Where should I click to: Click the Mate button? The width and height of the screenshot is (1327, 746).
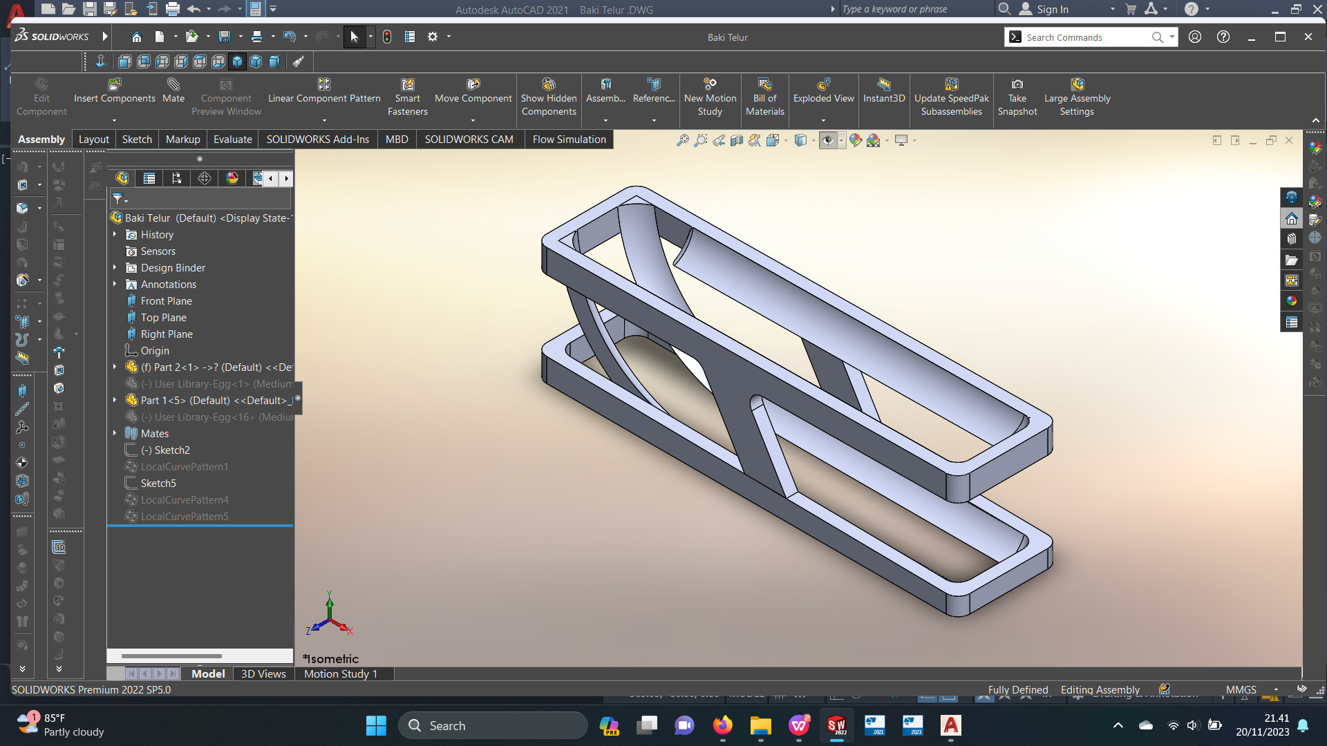coord(173,91)
